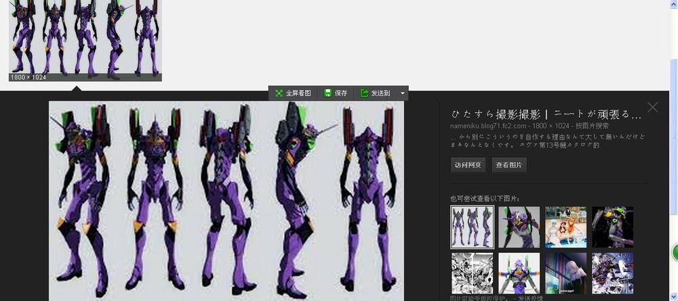Click the page scrollbar down arrow
This screenshot has height=301, width=678.
point(674,297)
